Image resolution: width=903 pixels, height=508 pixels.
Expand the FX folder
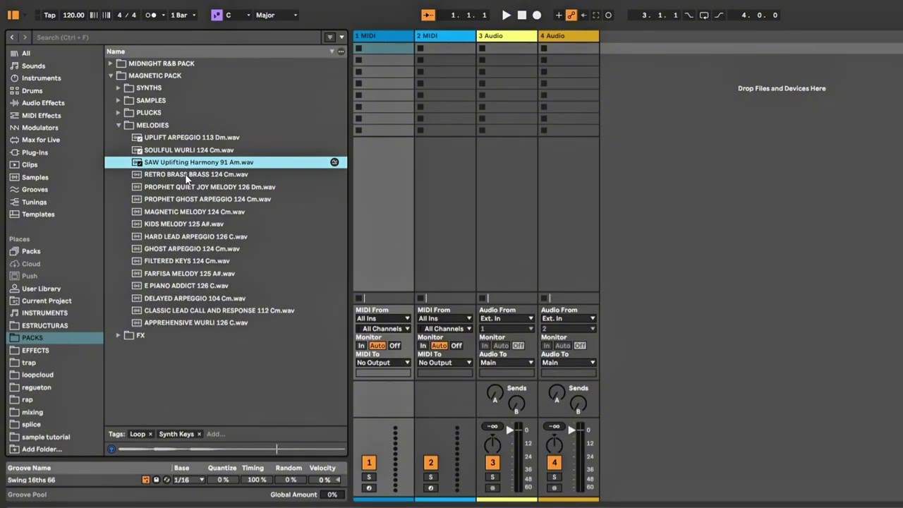pos(119,335)
